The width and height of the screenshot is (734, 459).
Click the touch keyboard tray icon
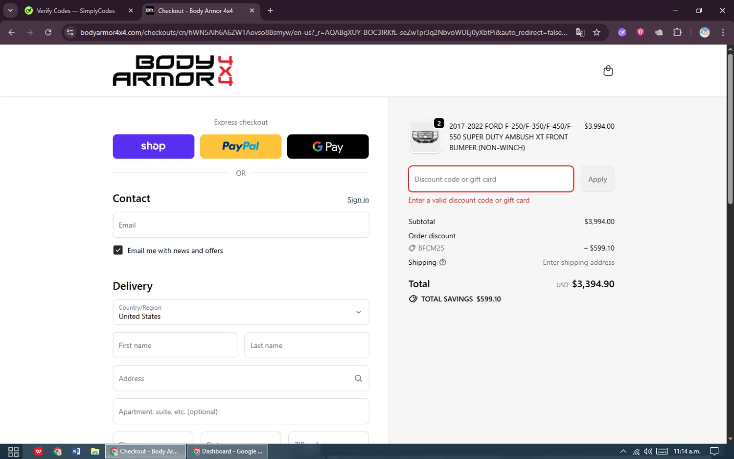pyautogui.click(x=662, y=451)
